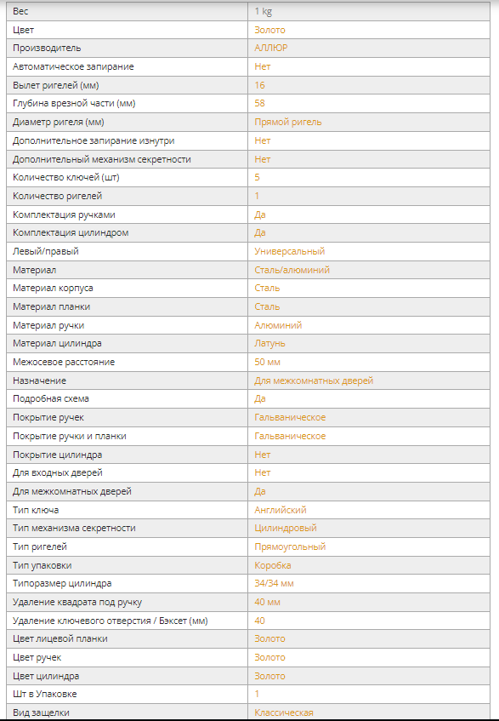Click '5' beside Количество ключей
The height and width of the screenshot is (721, 499).
click(257, 178)
